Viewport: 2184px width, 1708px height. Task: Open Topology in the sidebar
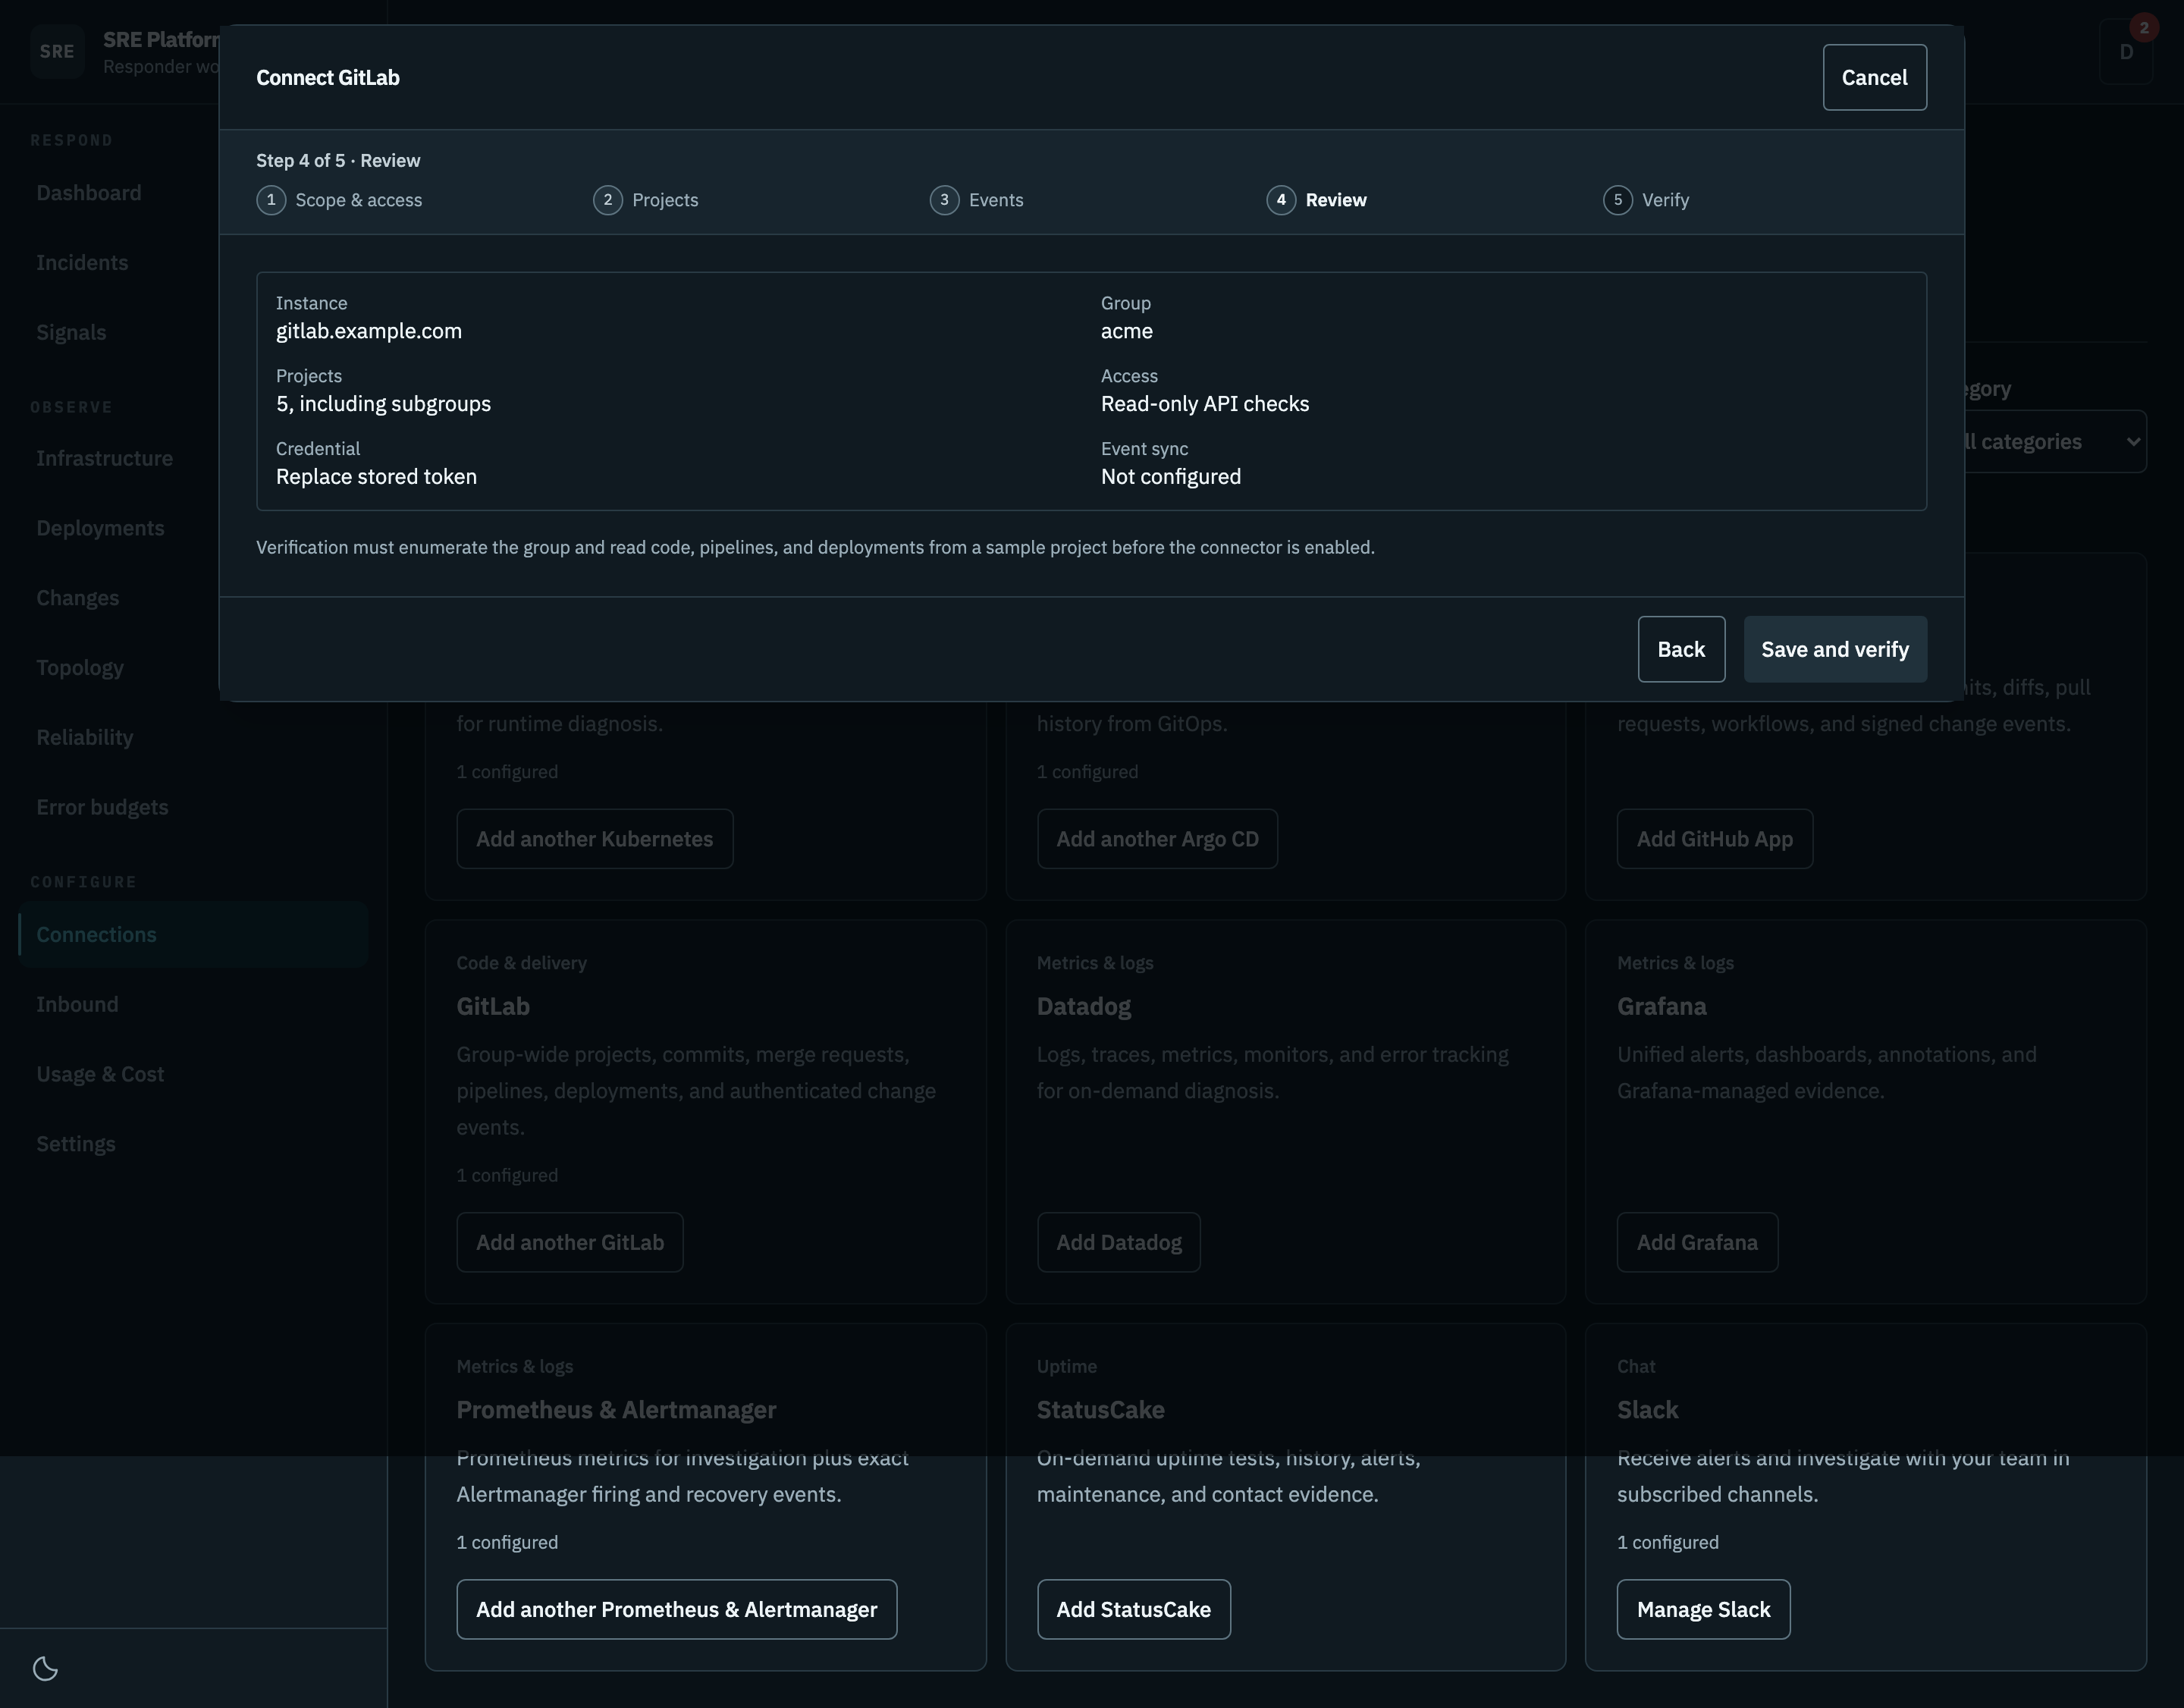[192, 668]
